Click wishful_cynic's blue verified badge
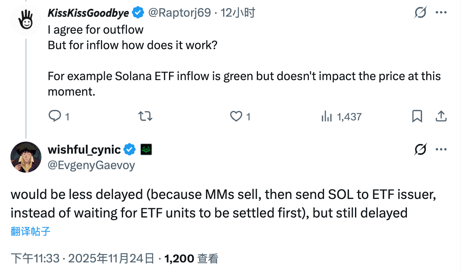461x274 pixels. pos(130,149)
